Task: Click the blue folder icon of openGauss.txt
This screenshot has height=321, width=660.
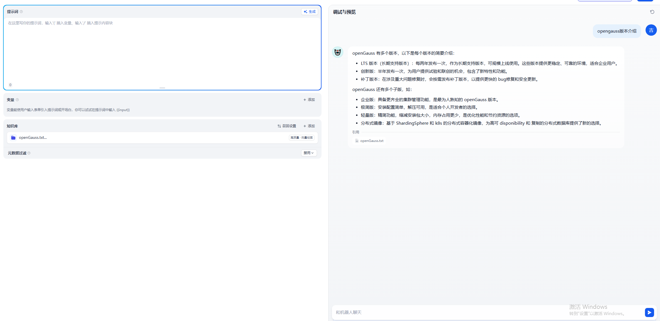Action: [13, 138]
